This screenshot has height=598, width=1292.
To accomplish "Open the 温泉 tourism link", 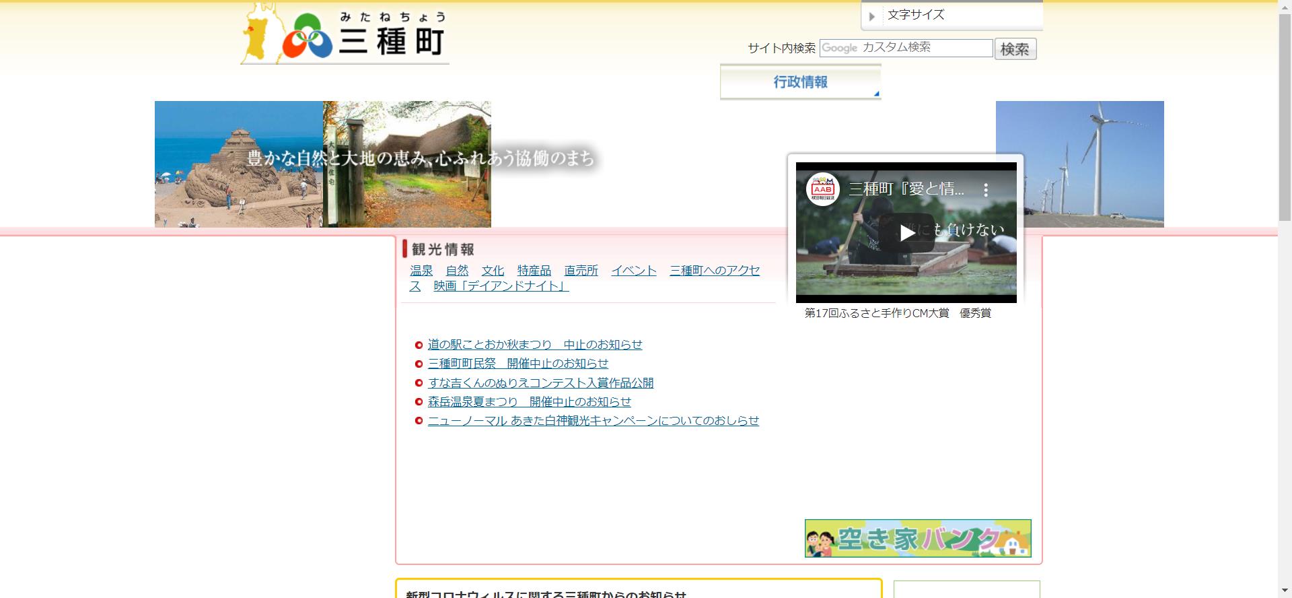I will (421, 271).
